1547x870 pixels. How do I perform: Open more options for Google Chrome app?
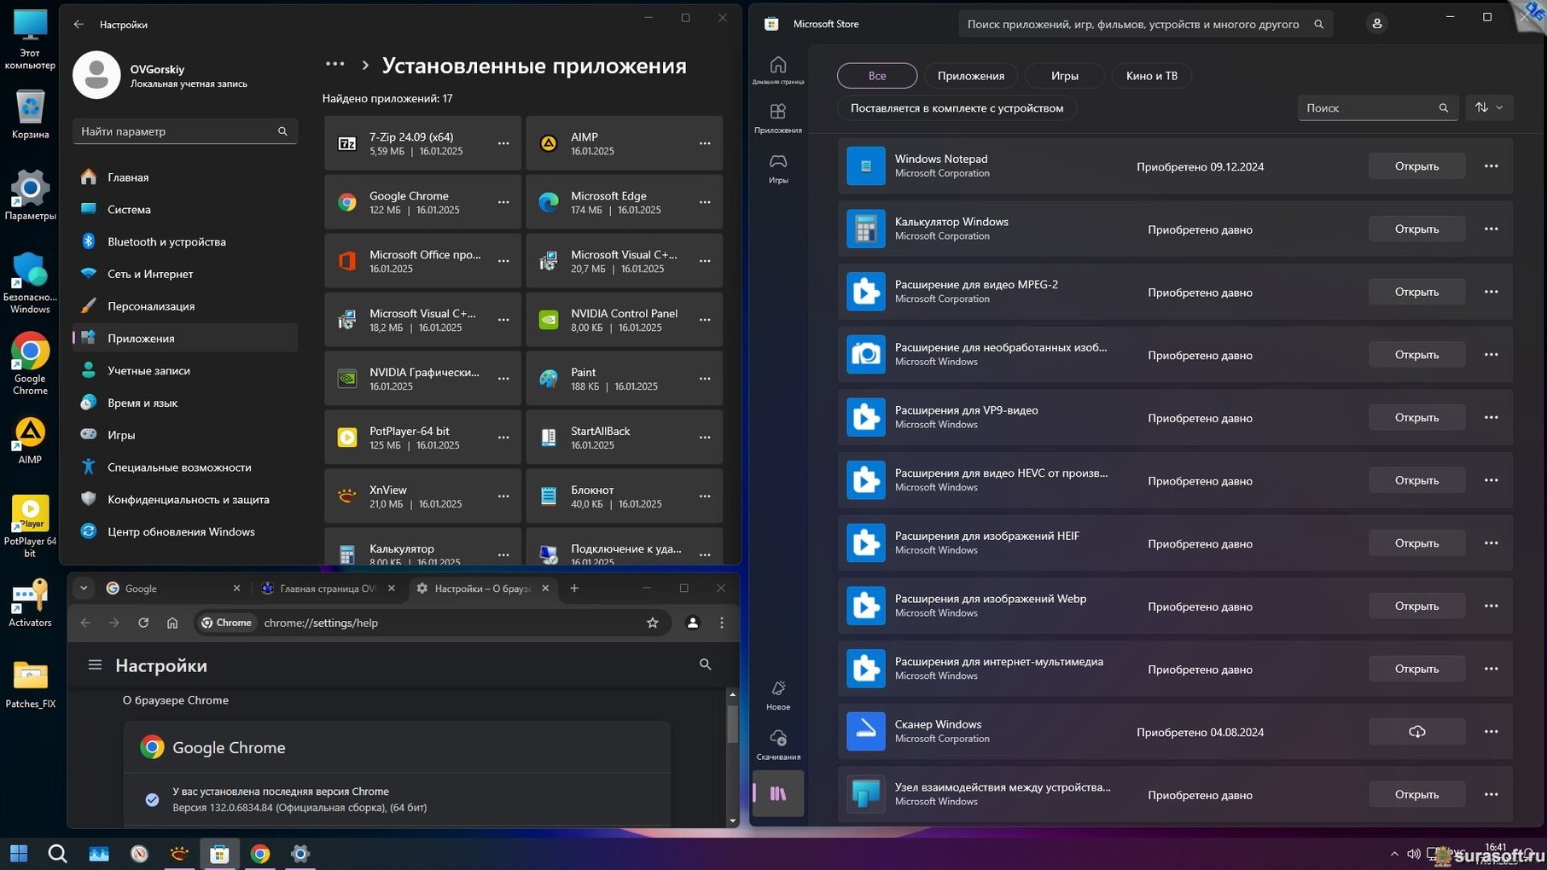tap(503, 202)
